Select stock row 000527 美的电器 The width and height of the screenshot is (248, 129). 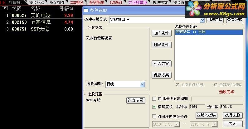(41, 15)
